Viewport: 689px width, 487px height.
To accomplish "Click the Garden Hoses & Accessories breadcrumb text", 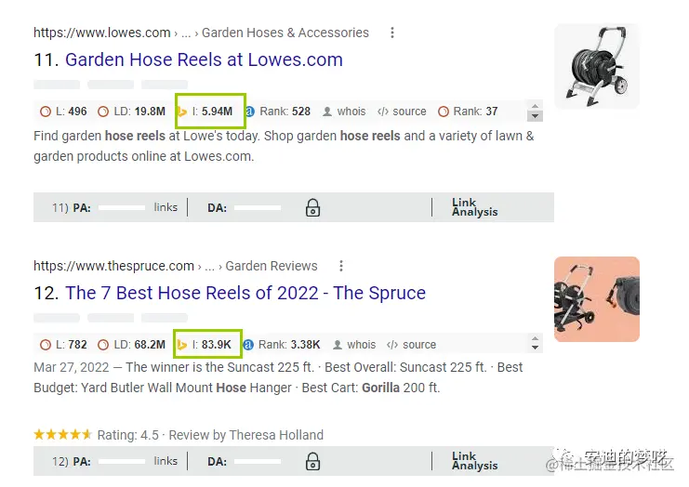I will [x=285, y=33].
